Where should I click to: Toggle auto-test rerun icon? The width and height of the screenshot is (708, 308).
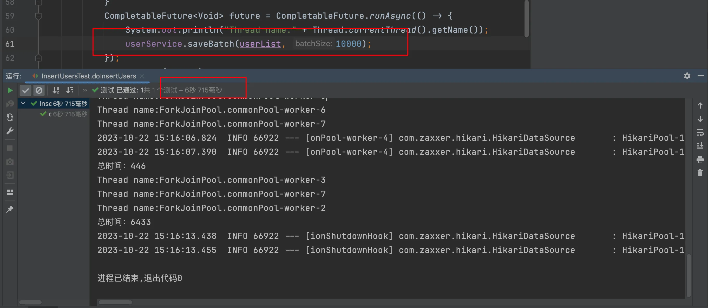point(10,117)
